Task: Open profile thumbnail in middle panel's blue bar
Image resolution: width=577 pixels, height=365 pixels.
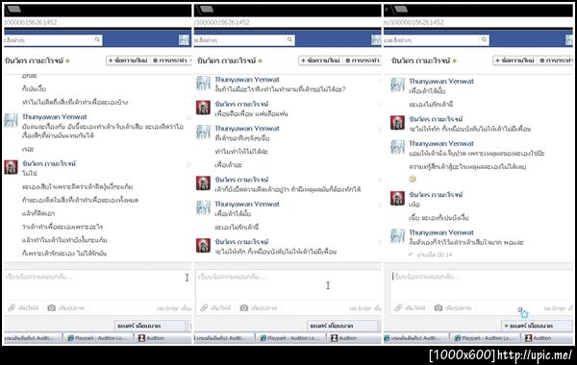Action: pyautogui.click(x=376, y=39)
